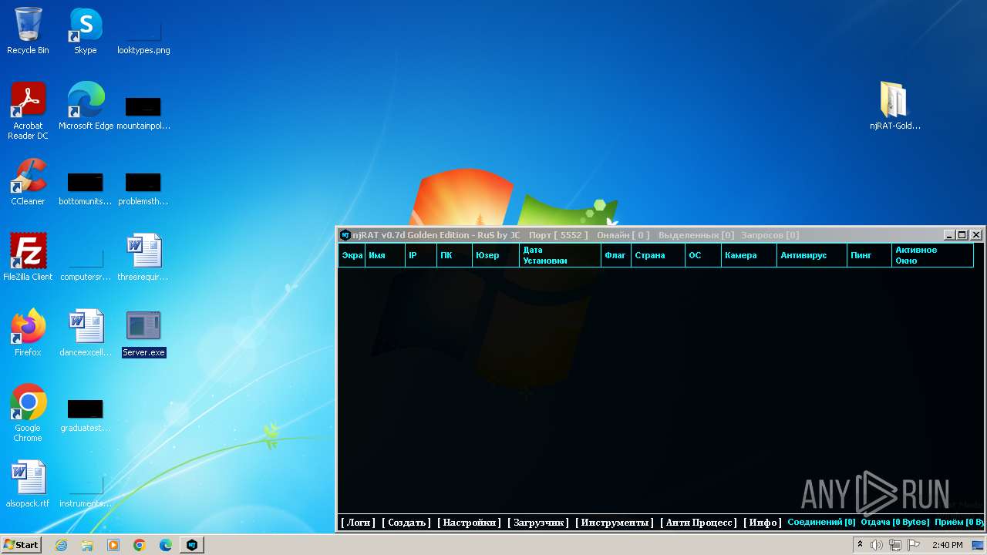
Task: Open the [ Логи ] menu
Action: coord(359,523)
